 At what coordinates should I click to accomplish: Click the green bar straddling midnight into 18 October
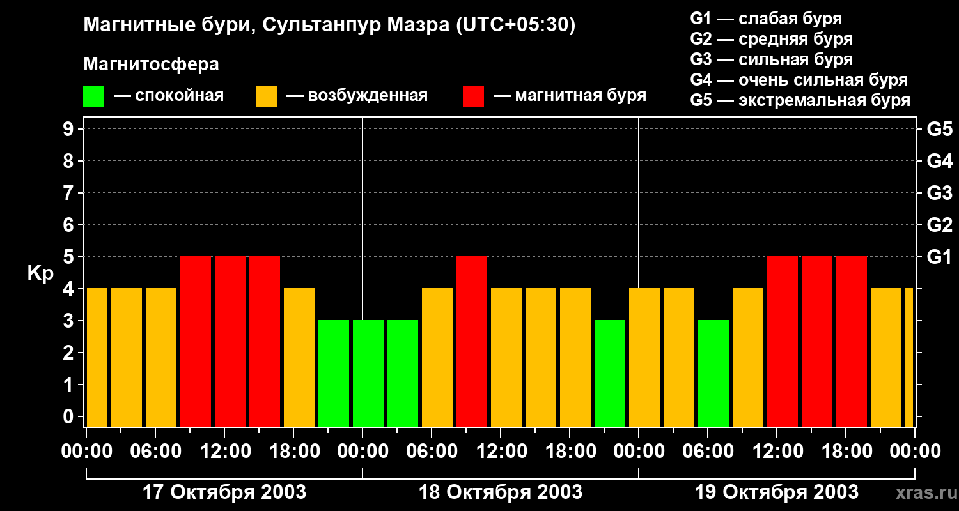click(x=368, y=374)
